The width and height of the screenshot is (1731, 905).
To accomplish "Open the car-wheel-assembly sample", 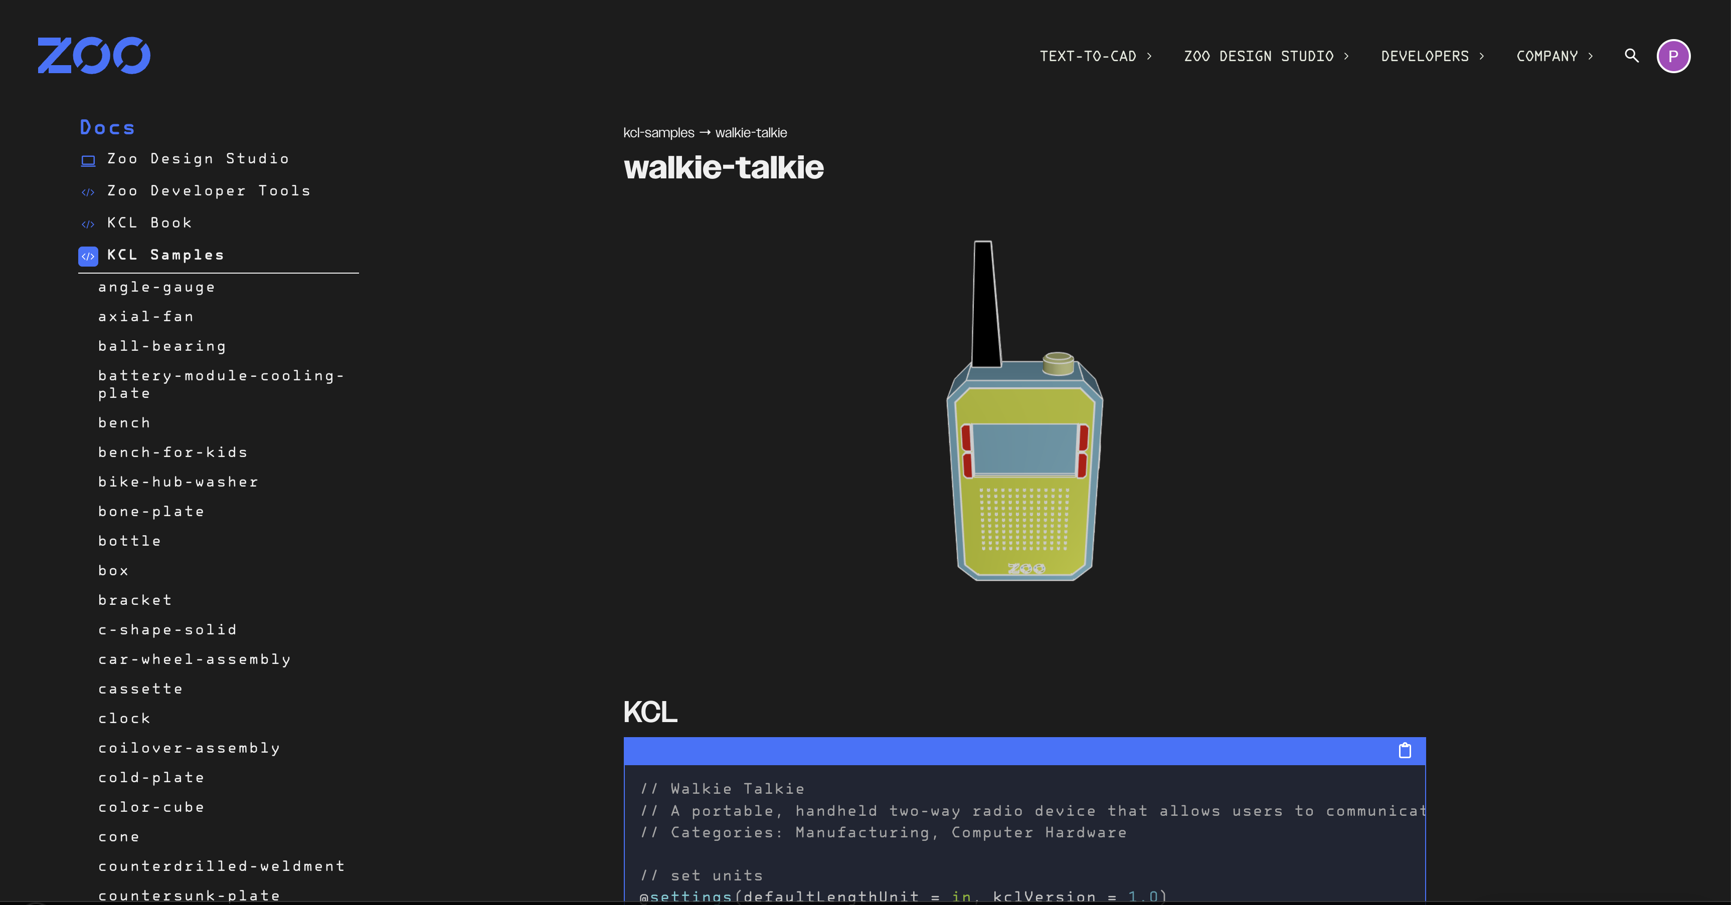I will click(x=194, y=659).
